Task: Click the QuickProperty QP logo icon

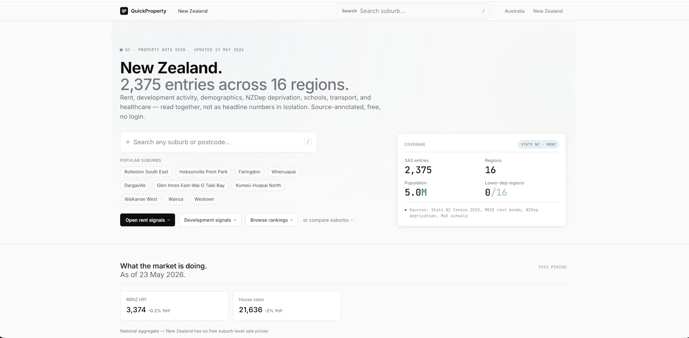Action: point(124,11)
